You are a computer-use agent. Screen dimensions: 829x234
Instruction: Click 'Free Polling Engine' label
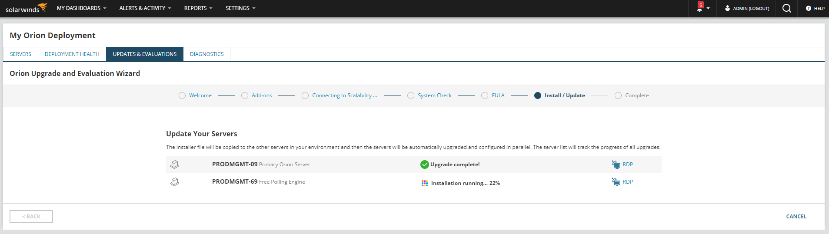[x=282, y=182]
